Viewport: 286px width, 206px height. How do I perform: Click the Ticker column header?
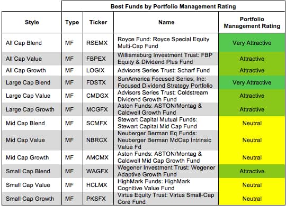coord(98,22)
